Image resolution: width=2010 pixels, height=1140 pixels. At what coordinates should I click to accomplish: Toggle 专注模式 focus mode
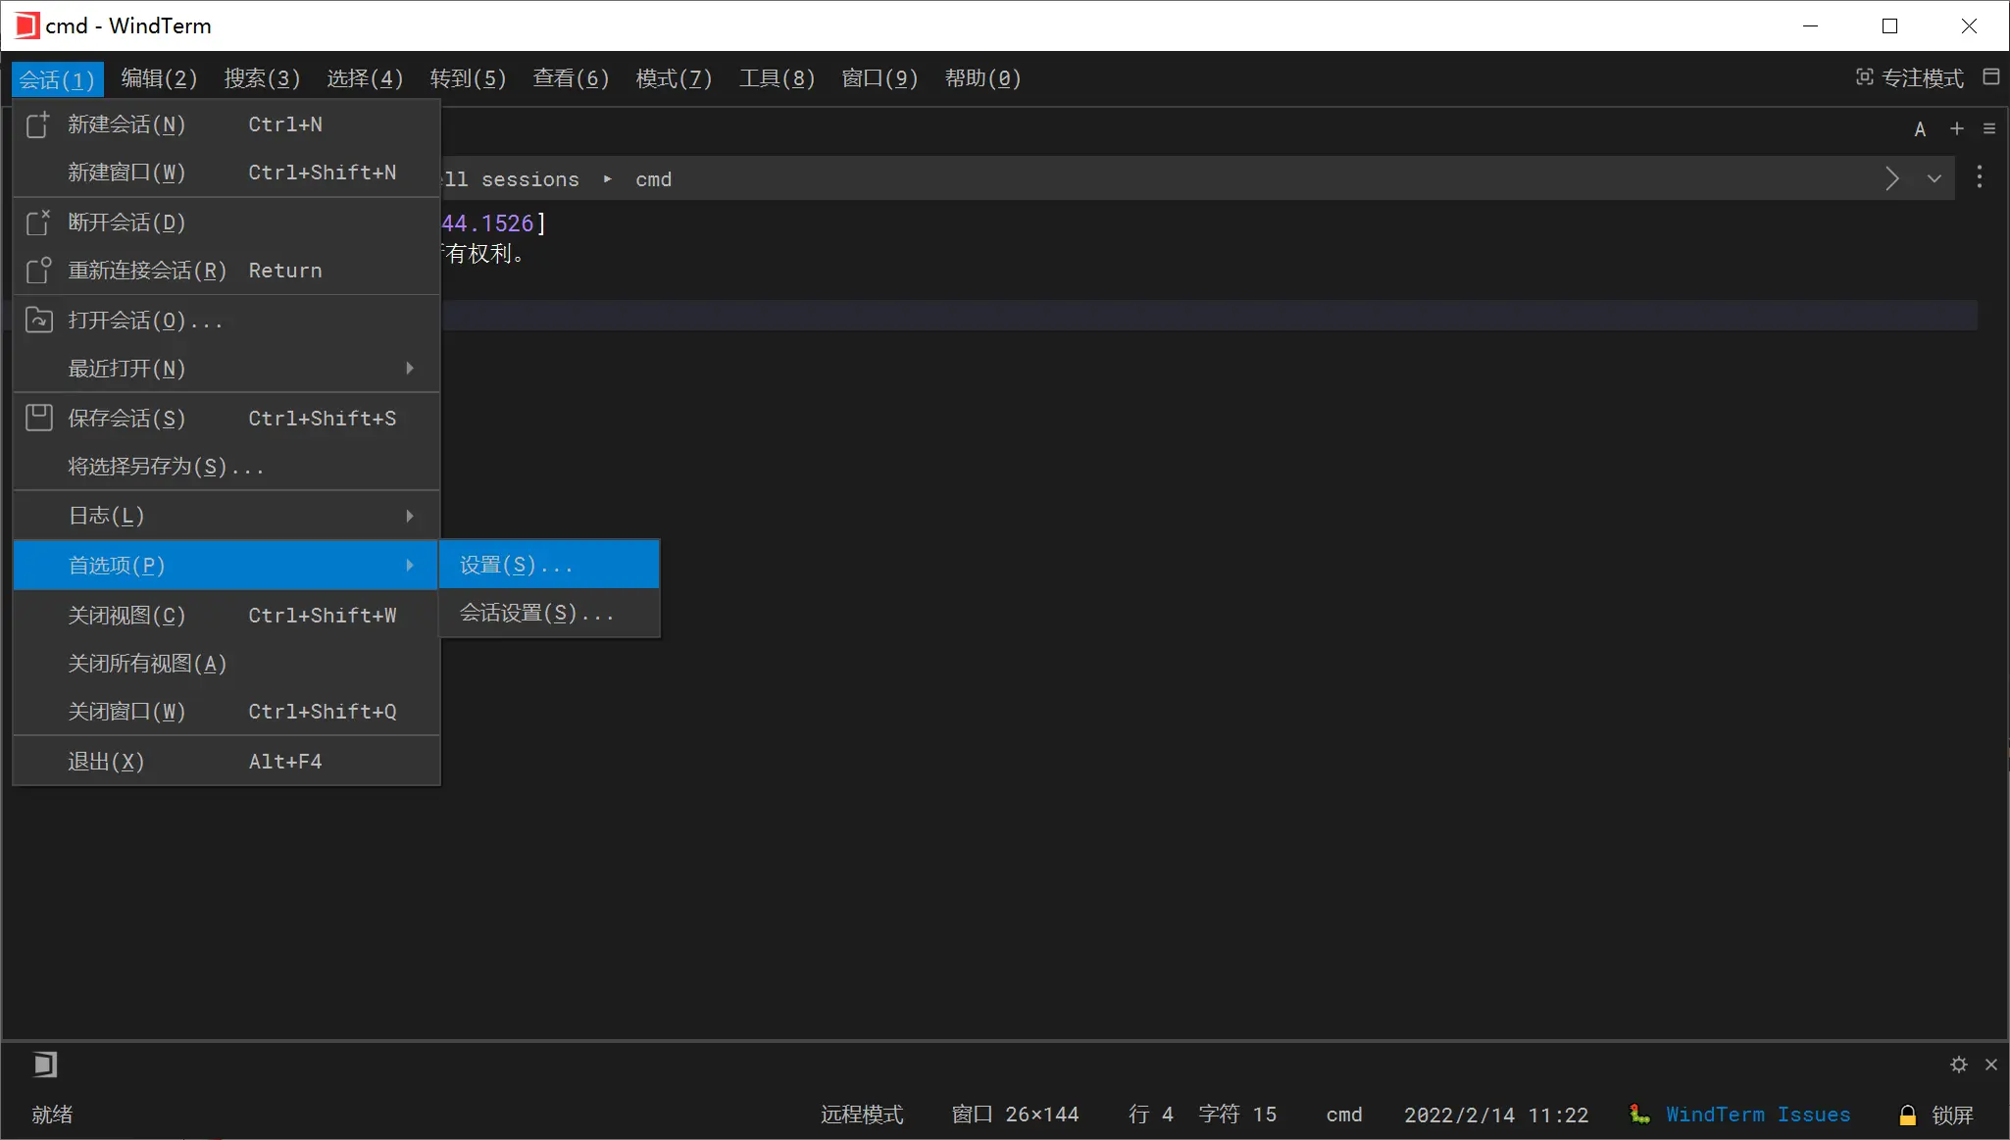(1910, 77)
